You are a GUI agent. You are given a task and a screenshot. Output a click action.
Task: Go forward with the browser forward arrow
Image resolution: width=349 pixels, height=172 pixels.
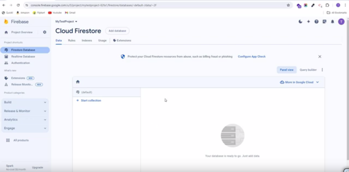(11, 5)
